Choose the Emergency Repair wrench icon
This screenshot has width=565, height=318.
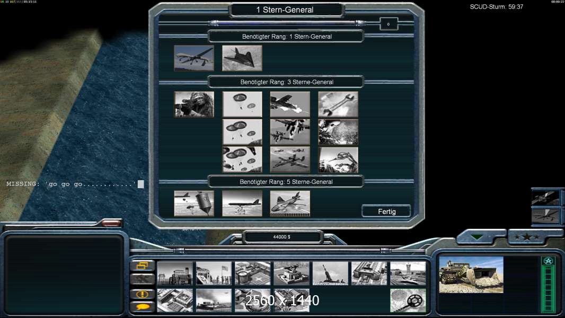point(338,104)
